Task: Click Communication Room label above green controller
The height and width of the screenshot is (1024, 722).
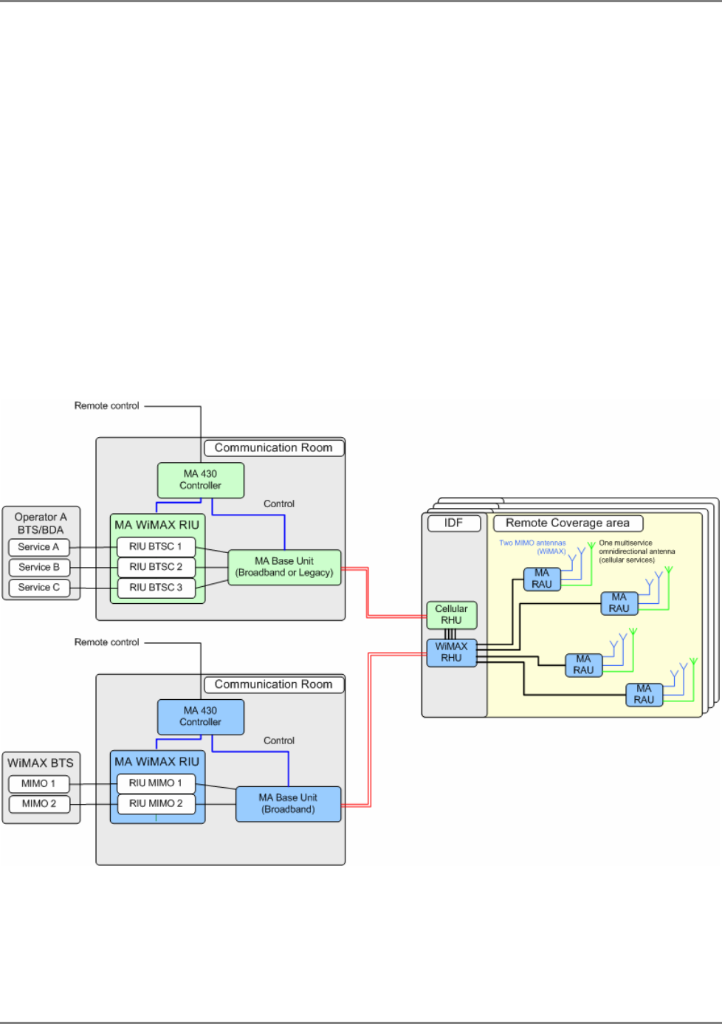Action: (274, 448)
